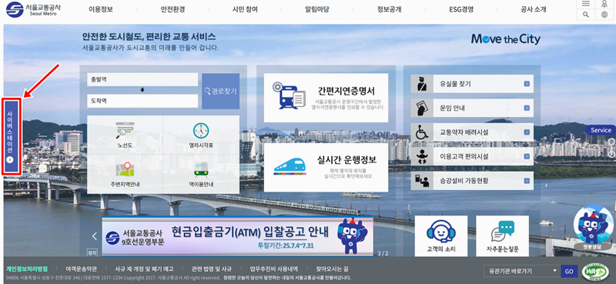Open the 이용정보 menu

101,9
